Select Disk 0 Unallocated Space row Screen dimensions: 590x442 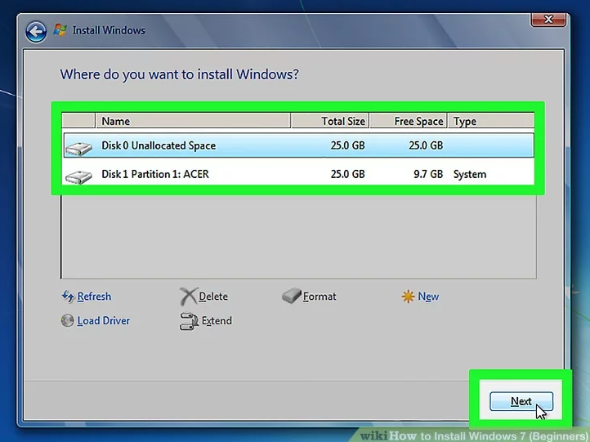pyautogui.click(x=298, y=145)
